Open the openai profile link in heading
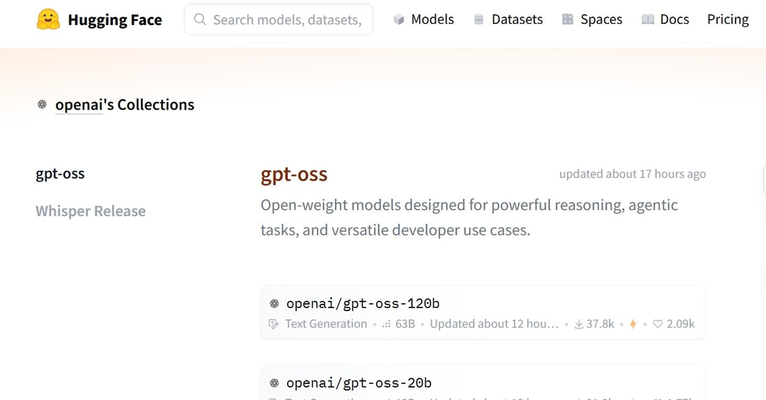This screenshot has width=766, height=400. coord(78,105)
